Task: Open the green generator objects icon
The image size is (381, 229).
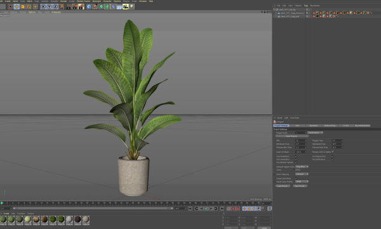Action: click(101, 6)
